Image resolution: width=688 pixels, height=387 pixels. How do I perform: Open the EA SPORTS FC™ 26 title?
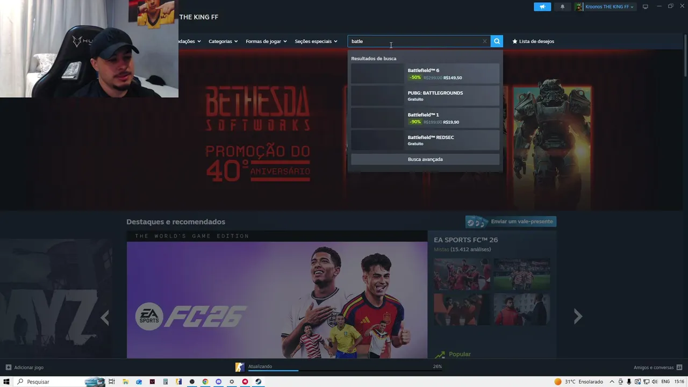click(466, 240)
